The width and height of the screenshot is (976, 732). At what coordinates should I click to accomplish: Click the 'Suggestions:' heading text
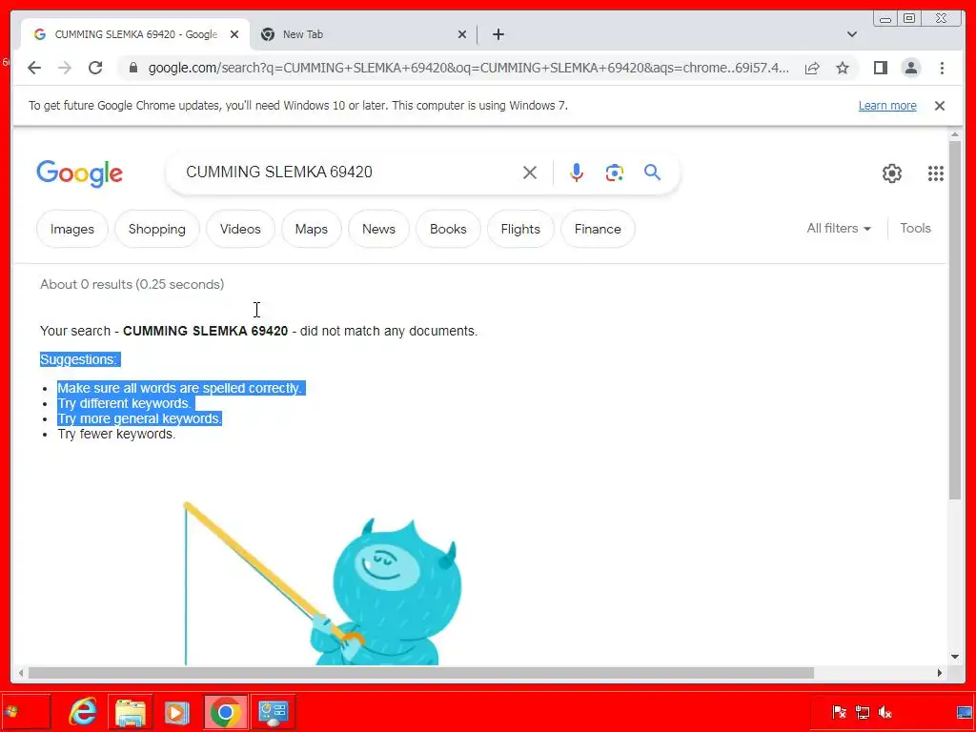pyautogui.click(x=79, y=359)
